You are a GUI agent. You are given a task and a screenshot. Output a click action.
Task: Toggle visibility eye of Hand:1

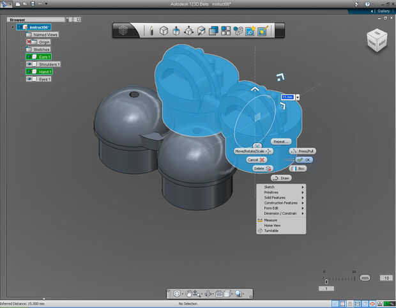[x=29, y=72]
